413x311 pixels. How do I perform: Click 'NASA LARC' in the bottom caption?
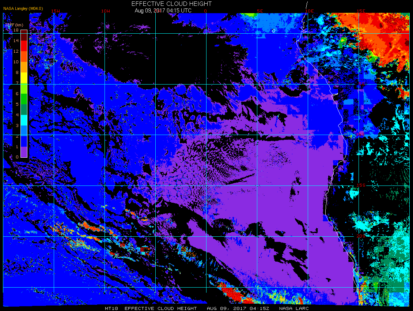tap(294, 308)
